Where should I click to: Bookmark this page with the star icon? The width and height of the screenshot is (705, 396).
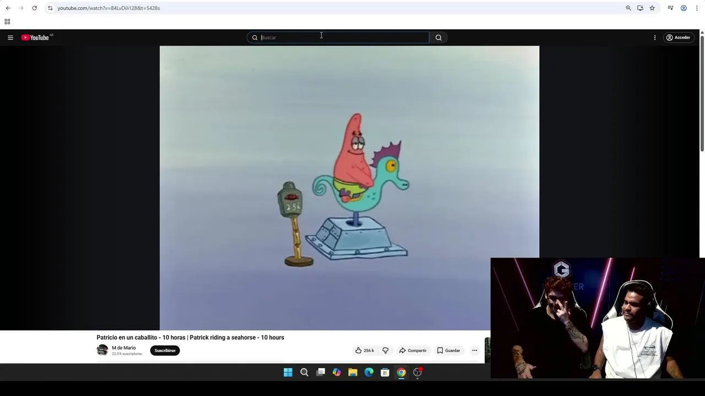(x=652, y=8)
